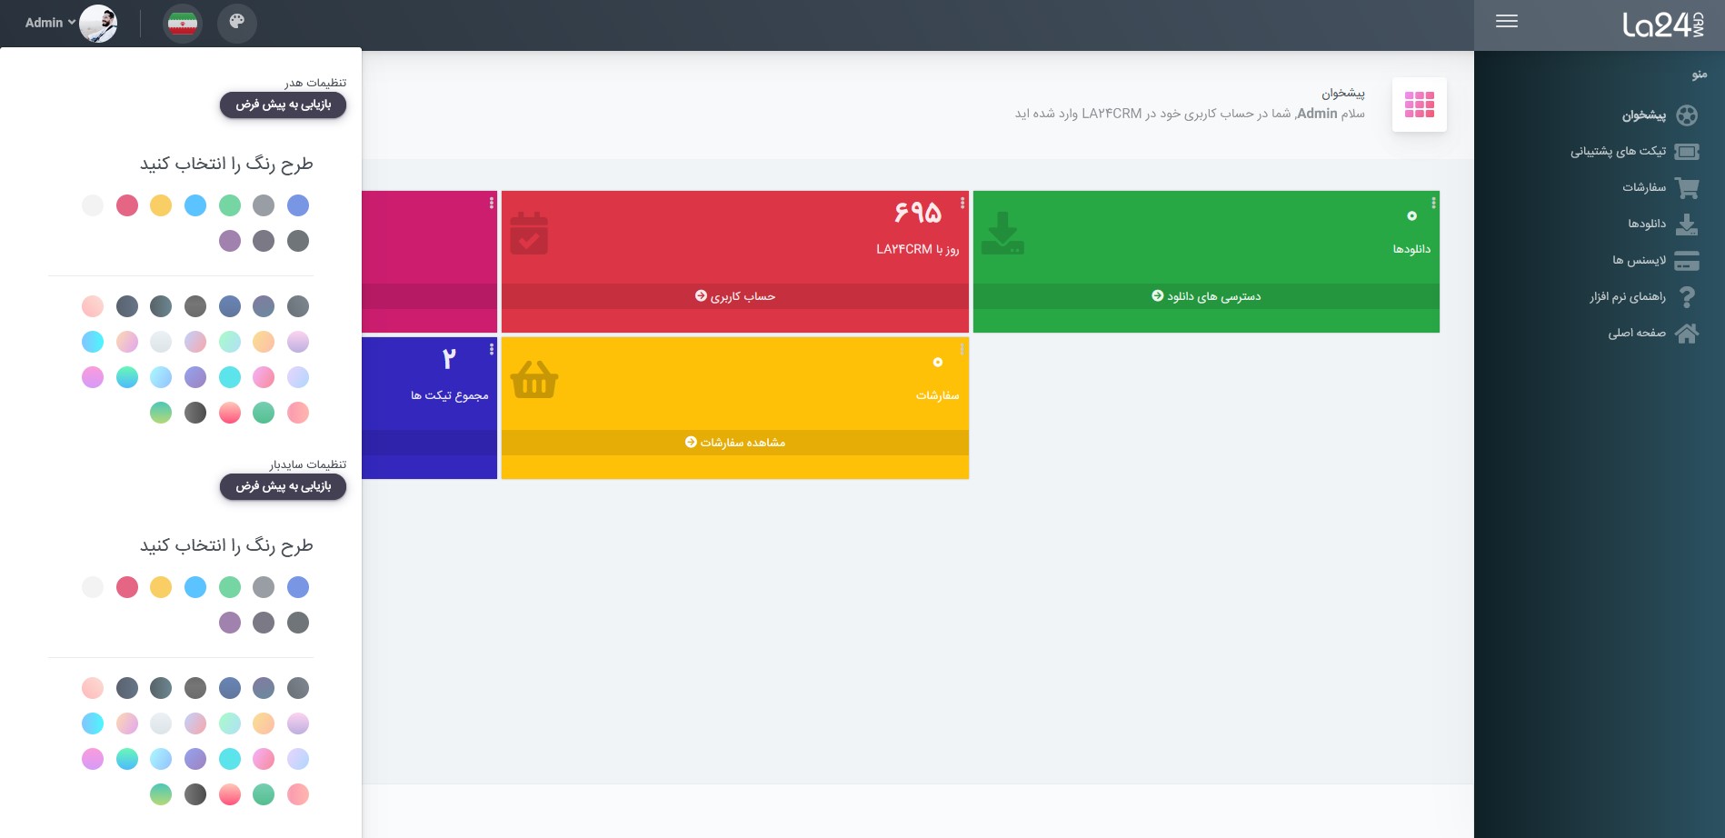
Task: Click the color palette theme icon
Action: pyautogui.click(x=236, y=23)
